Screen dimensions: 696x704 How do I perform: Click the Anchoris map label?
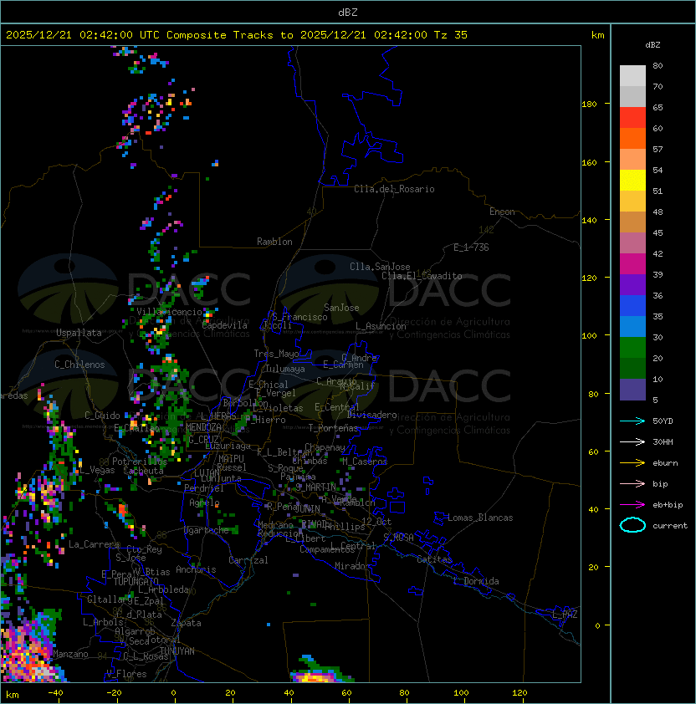[196, 569]
